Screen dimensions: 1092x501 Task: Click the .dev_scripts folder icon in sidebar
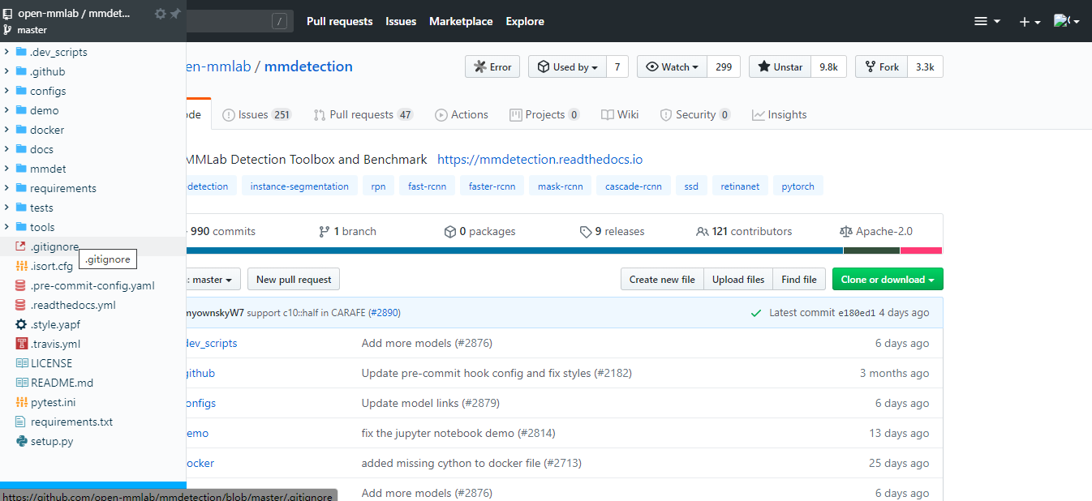tap(21, 52)
